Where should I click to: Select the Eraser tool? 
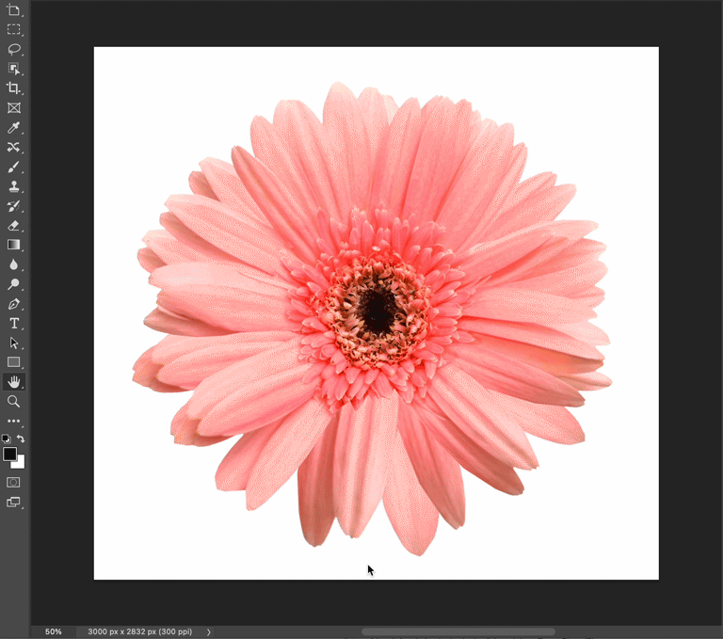(x=14, y=226)
